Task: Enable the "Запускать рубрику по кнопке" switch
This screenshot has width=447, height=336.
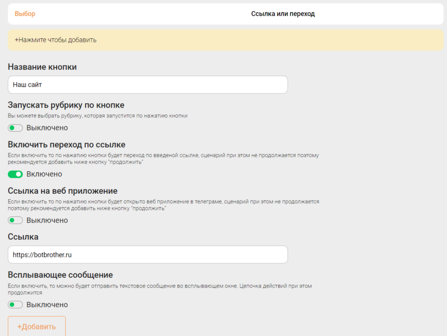Action: click(15, 128)
